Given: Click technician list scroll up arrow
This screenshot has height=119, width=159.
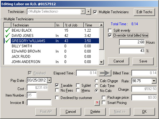Looking at the screenshot, I should pyautogui.click(x=101, y=25).
